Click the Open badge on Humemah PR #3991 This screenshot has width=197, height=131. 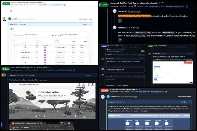(103, 4)
